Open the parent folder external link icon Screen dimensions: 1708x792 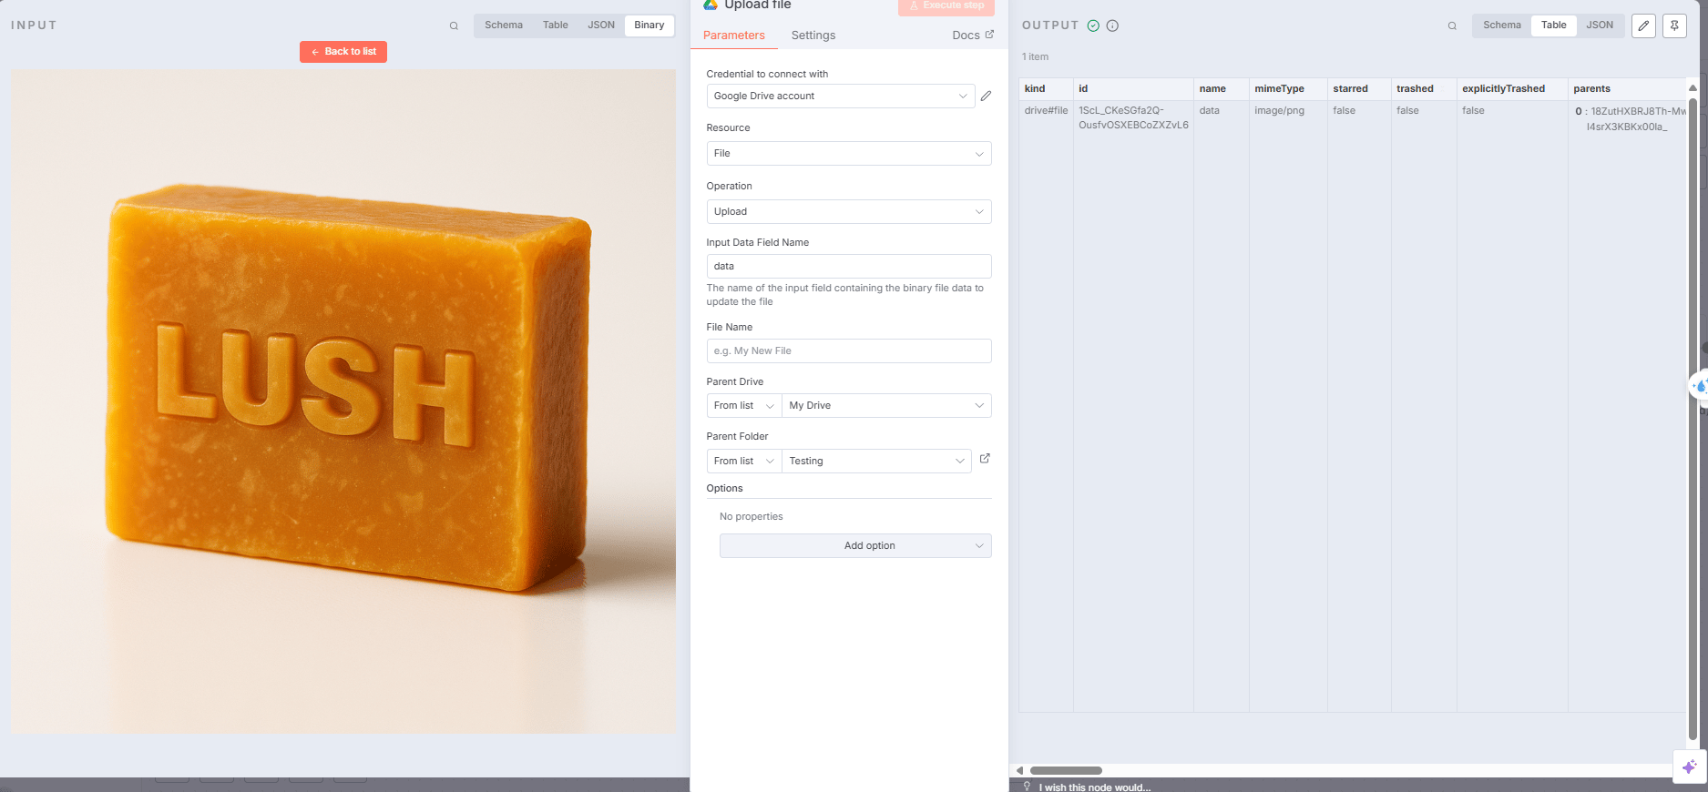click(985, 459)
